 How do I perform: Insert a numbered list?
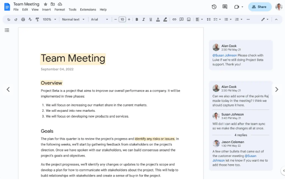click(237, 20)
